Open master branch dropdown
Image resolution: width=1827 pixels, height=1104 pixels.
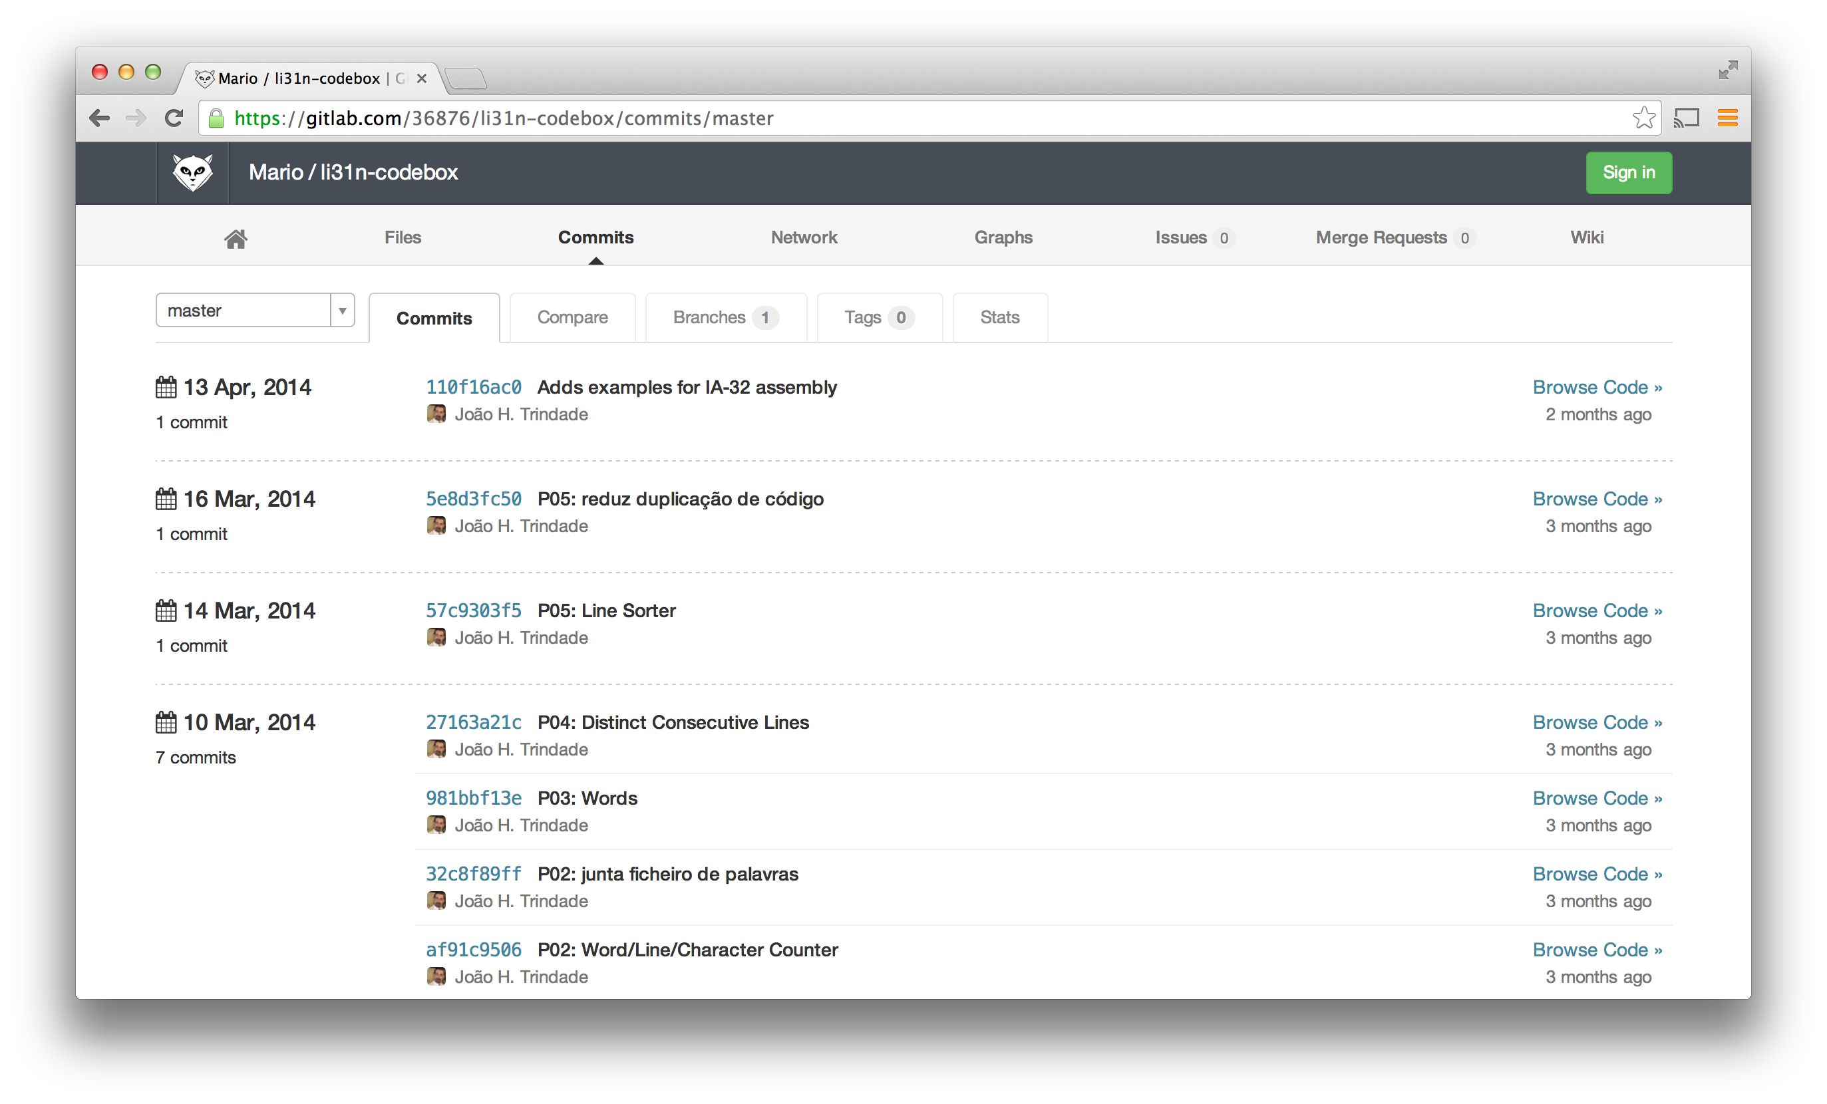click(245, 311)
